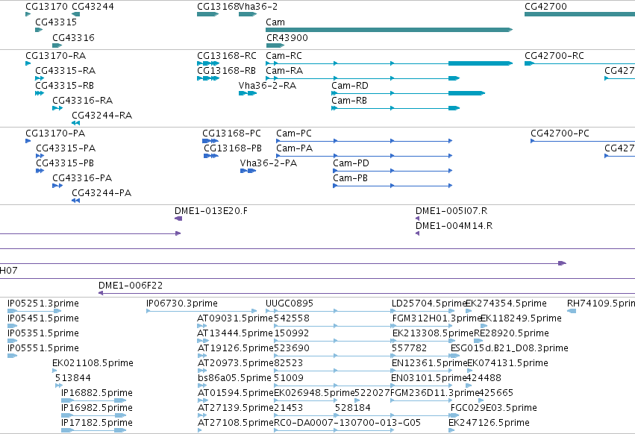Click transcript label CG13168-RC
This screenshot has width=635, height=434.
click(227, 55)
